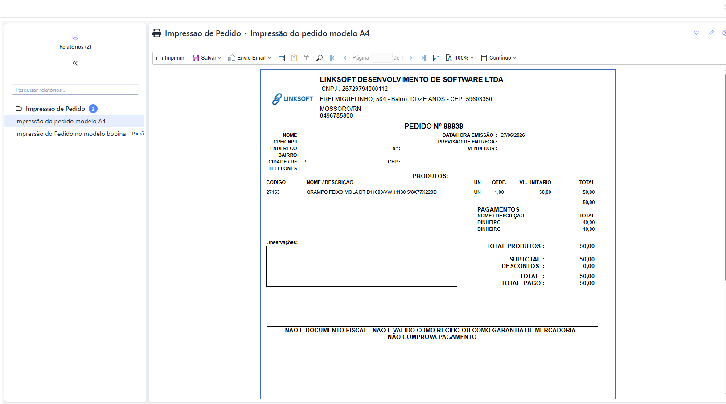Click the TOTAL PAGO label
Screen dimensions: 726x404
coord(522,283)
